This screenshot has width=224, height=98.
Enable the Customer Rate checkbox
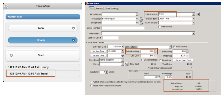(142, 60)
